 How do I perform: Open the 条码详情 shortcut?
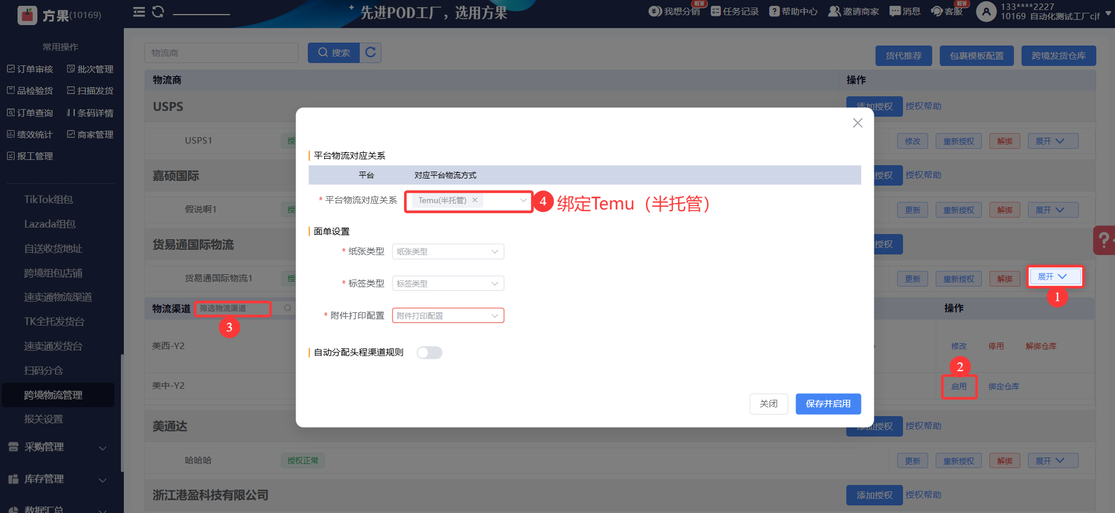90,113
